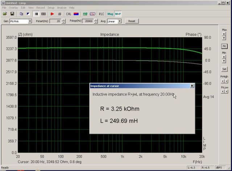Click the green generator setup icon
The width and height of the screenshot is (232, 171).
point(85,14)
